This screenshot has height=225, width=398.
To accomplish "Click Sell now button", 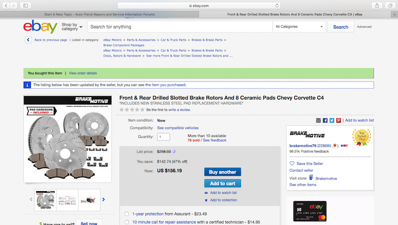I will click(x=89, y=223).
